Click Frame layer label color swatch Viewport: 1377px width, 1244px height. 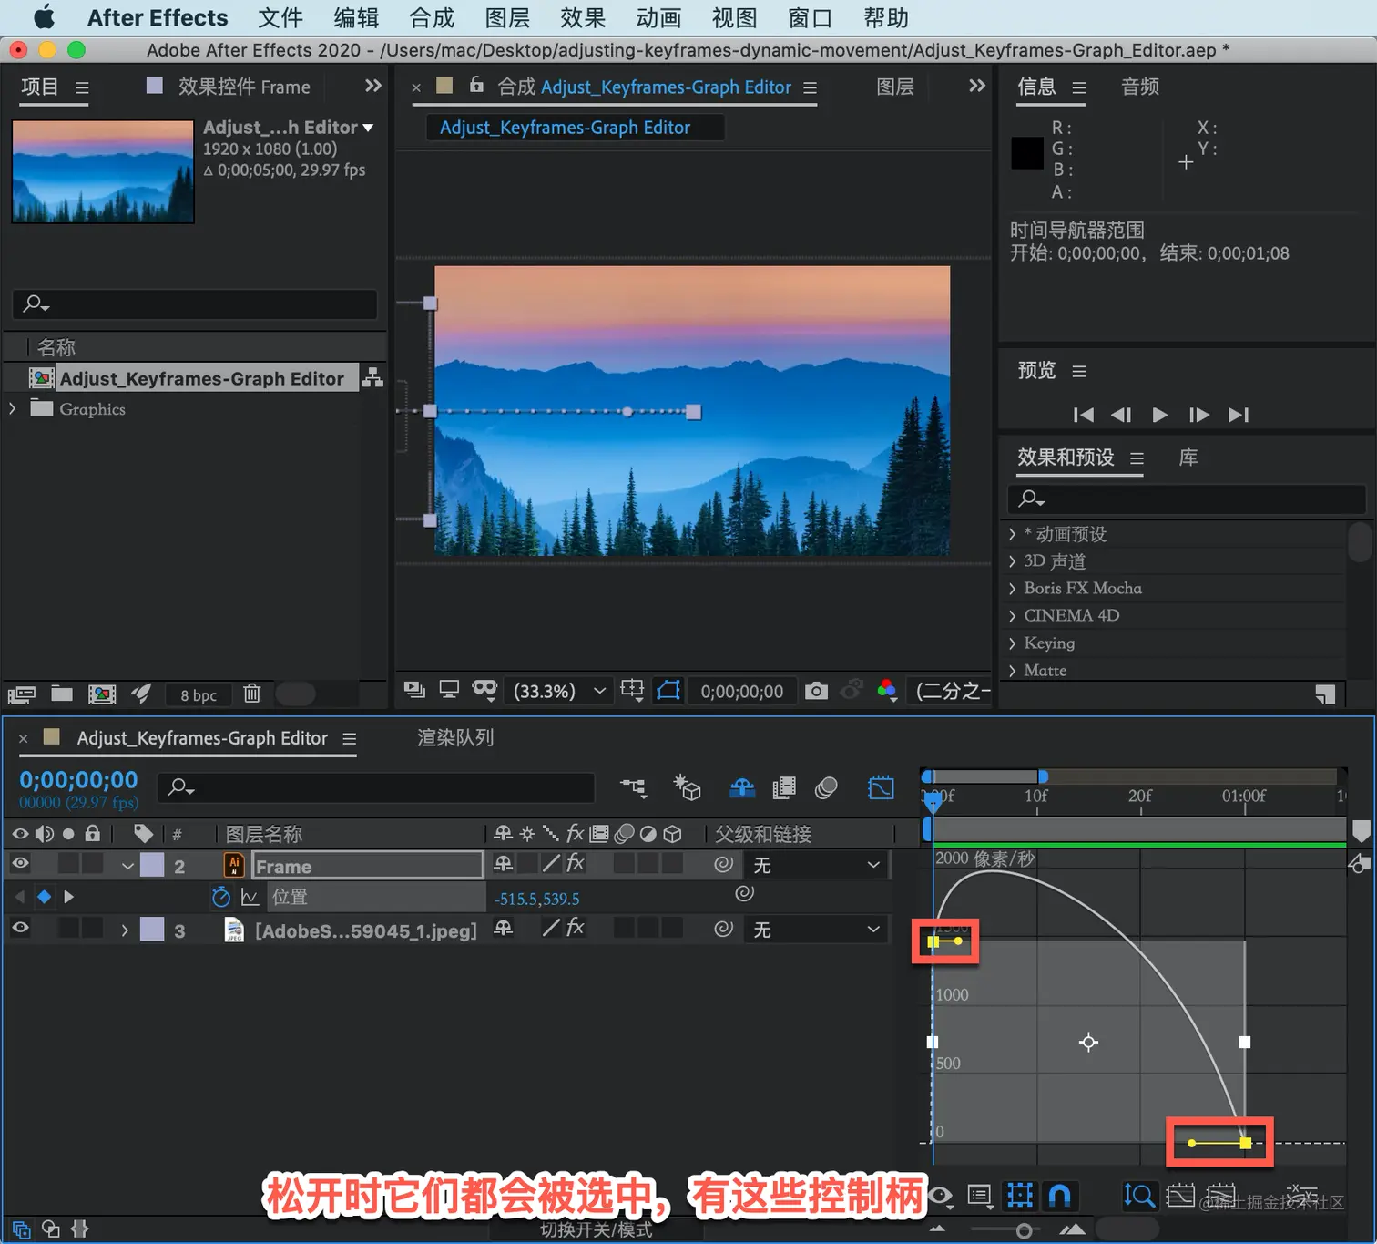click(x=152, y=865)
